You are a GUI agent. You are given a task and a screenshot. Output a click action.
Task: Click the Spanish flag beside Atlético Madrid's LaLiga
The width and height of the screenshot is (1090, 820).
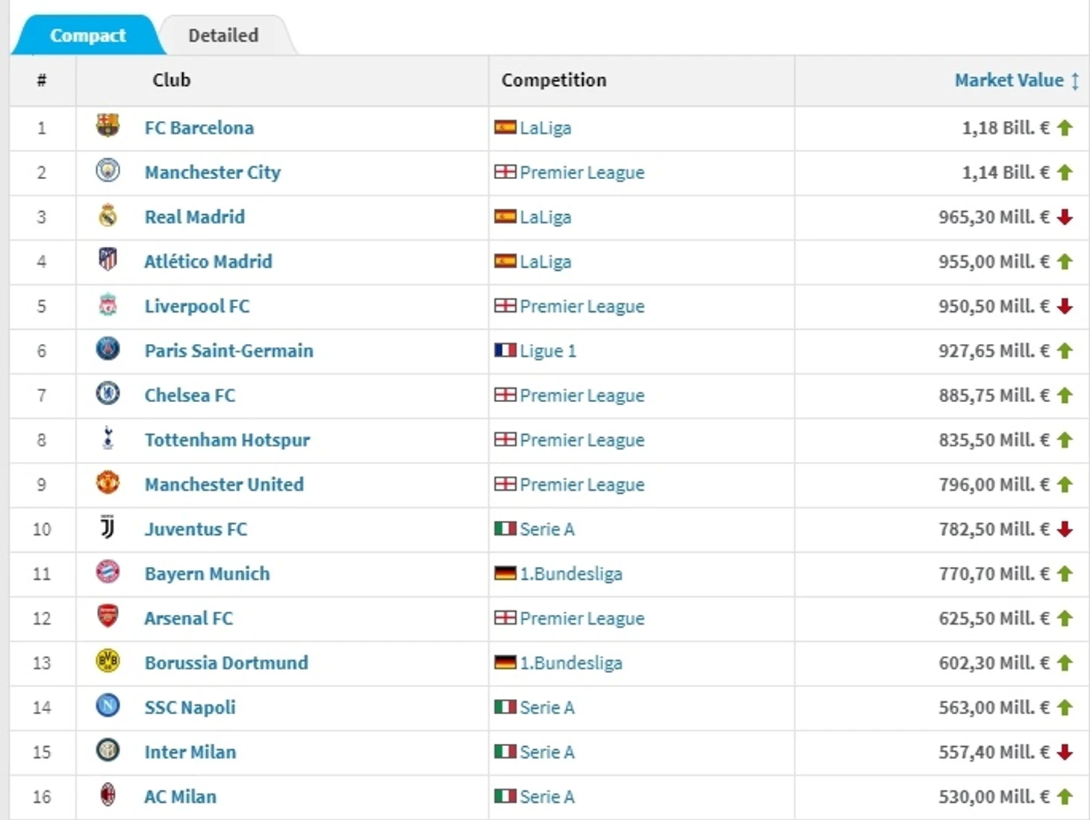[x=505, y=261]
